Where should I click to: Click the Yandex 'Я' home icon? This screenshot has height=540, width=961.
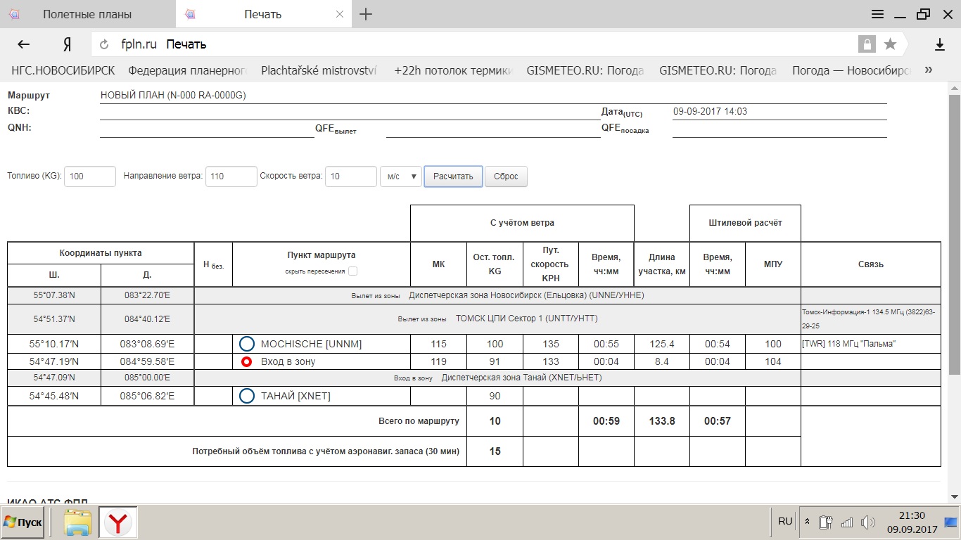point(68,44)
